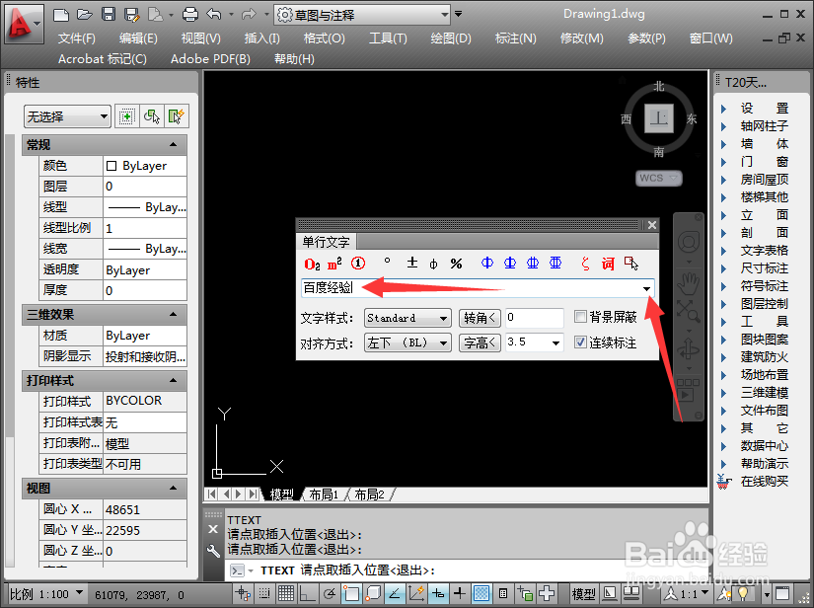Toggle lineweight display plus icon status bar
This screenshot has height=608, width=814.
coord(460,593)
